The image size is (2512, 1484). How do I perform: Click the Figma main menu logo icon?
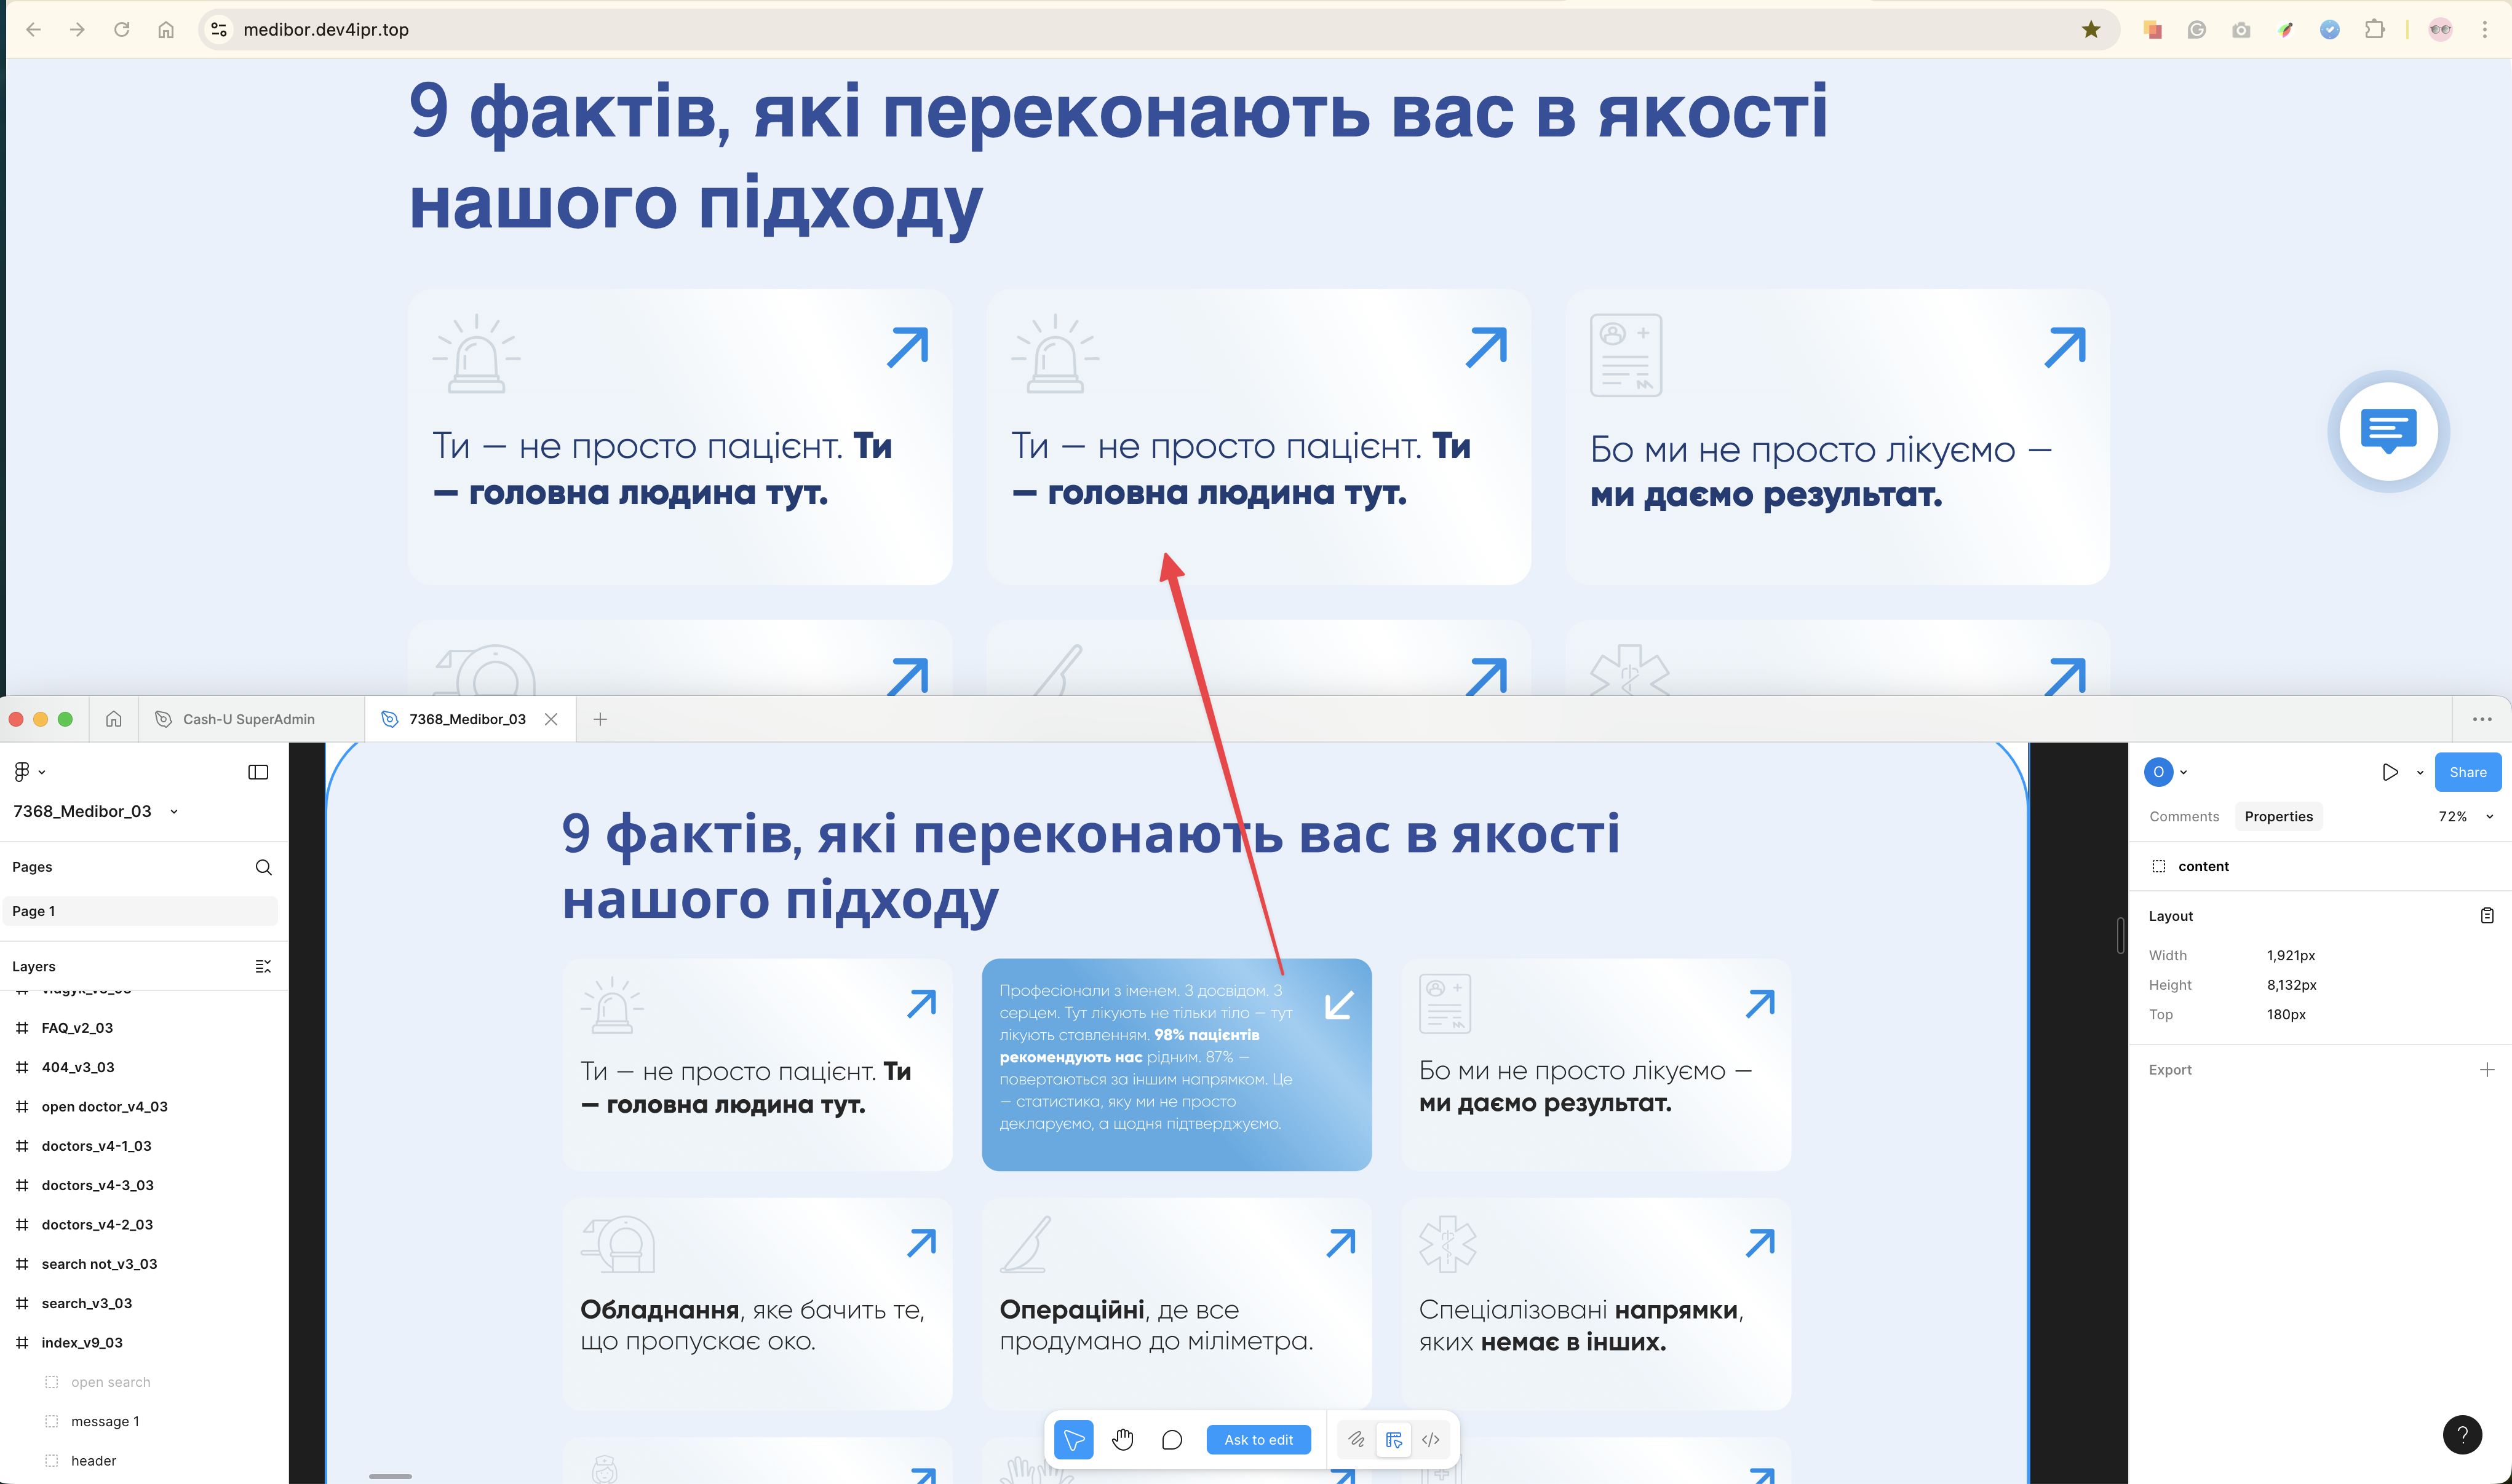pos(22,771)
